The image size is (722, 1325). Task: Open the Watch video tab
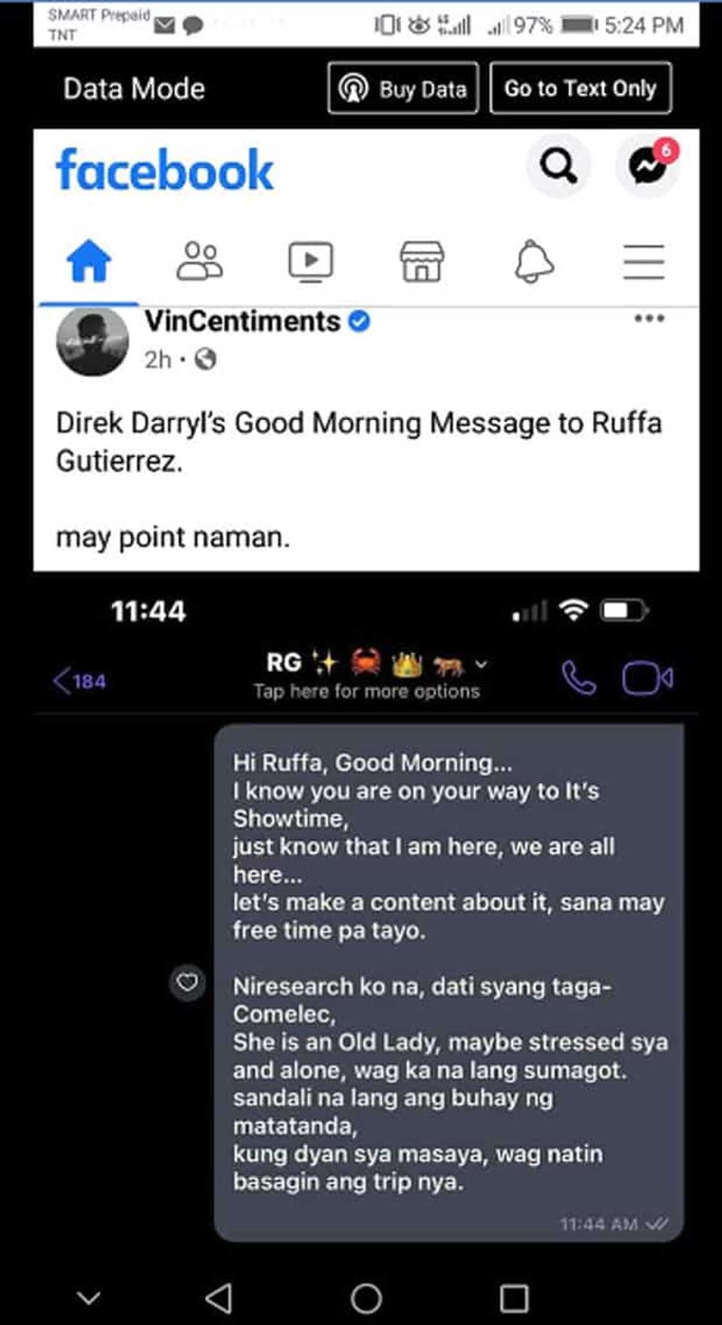[x=311, y=261]
